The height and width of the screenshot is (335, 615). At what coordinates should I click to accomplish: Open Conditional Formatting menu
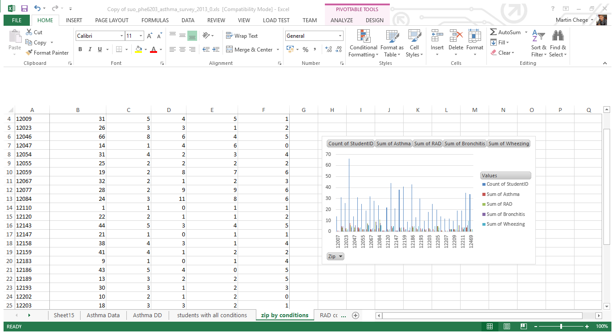pos(363,44)
